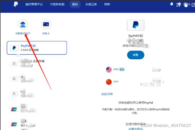Open the 交易记录 page
This screenshot has height=130, width=195.
(x=91, y=4)
